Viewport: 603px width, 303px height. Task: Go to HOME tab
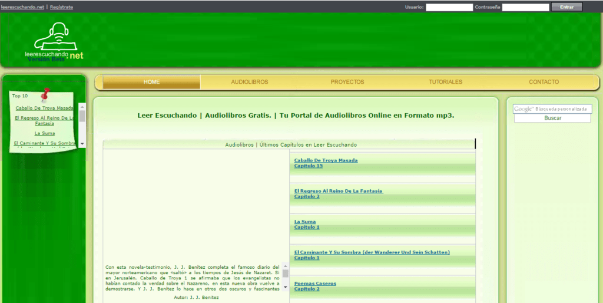(x=151, y=82)
